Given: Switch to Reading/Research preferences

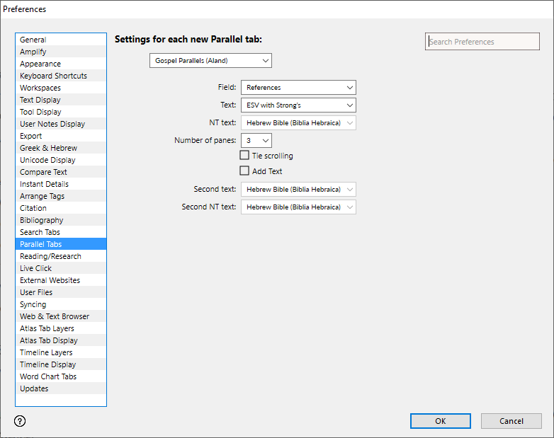Looking at the screenshot, I should point(50,257).
